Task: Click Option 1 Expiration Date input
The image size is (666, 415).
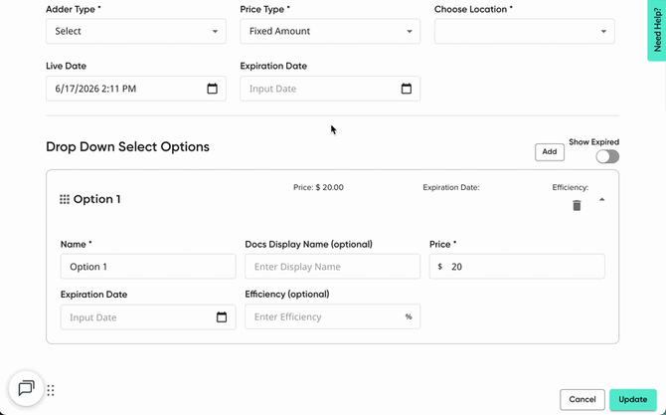Action: tap(148, 317)
